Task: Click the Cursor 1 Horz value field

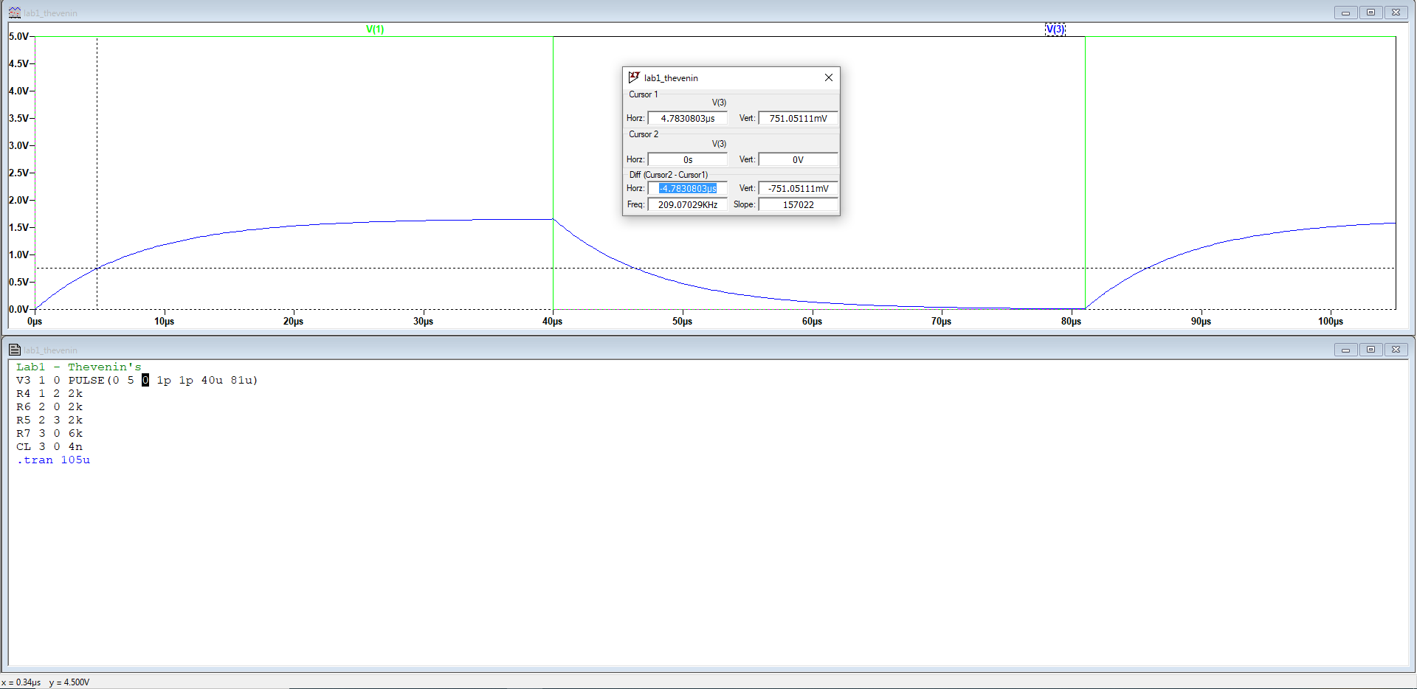Action: click(x=687, y=118)
